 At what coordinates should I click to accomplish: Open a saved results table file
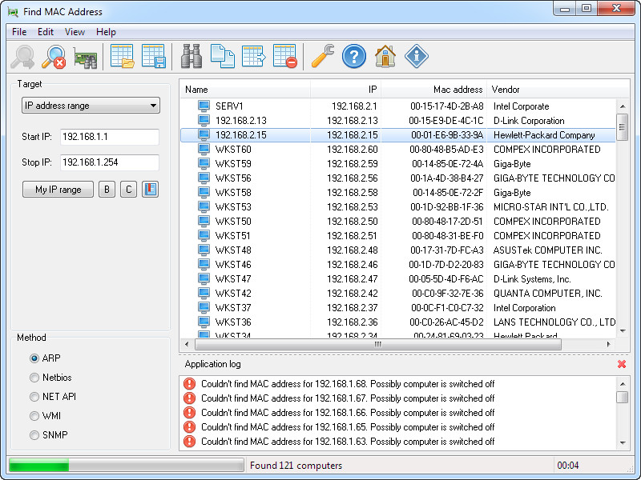coord(123,56)
